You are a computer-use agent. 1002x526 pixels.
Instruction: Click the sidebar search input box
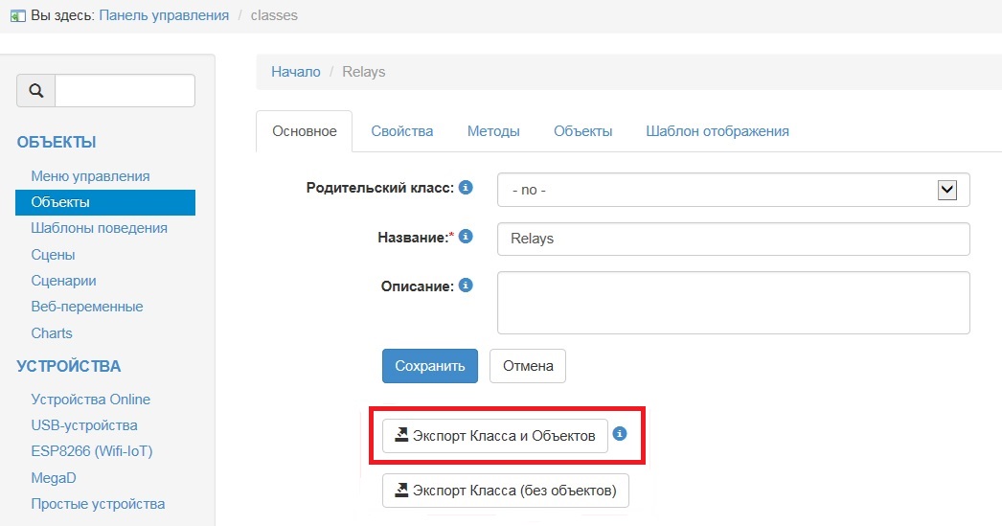click(125, 91)
